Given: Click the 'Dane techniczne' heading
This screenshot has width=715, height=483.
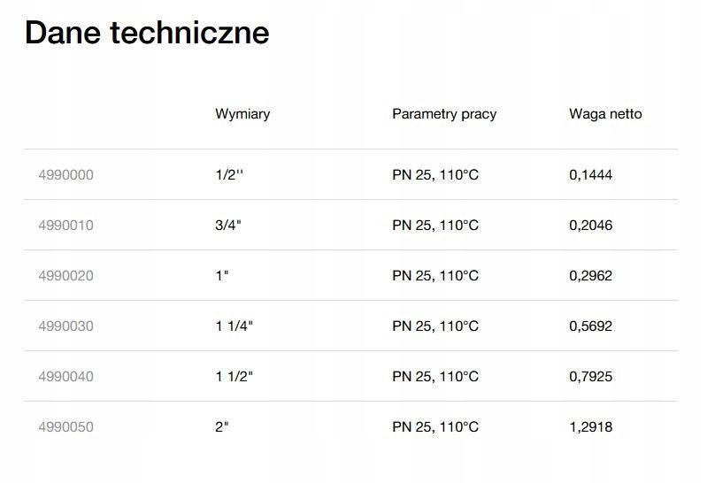Looking at the screenshot, I should tap(147, 33).
